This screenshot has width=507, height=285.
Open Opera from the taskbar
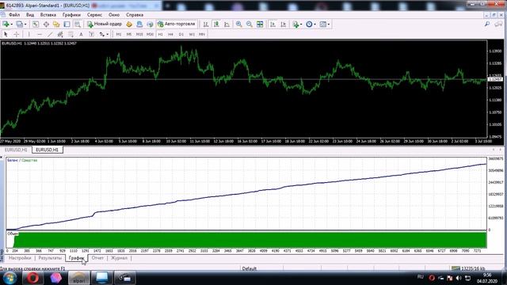coord(32,278)
